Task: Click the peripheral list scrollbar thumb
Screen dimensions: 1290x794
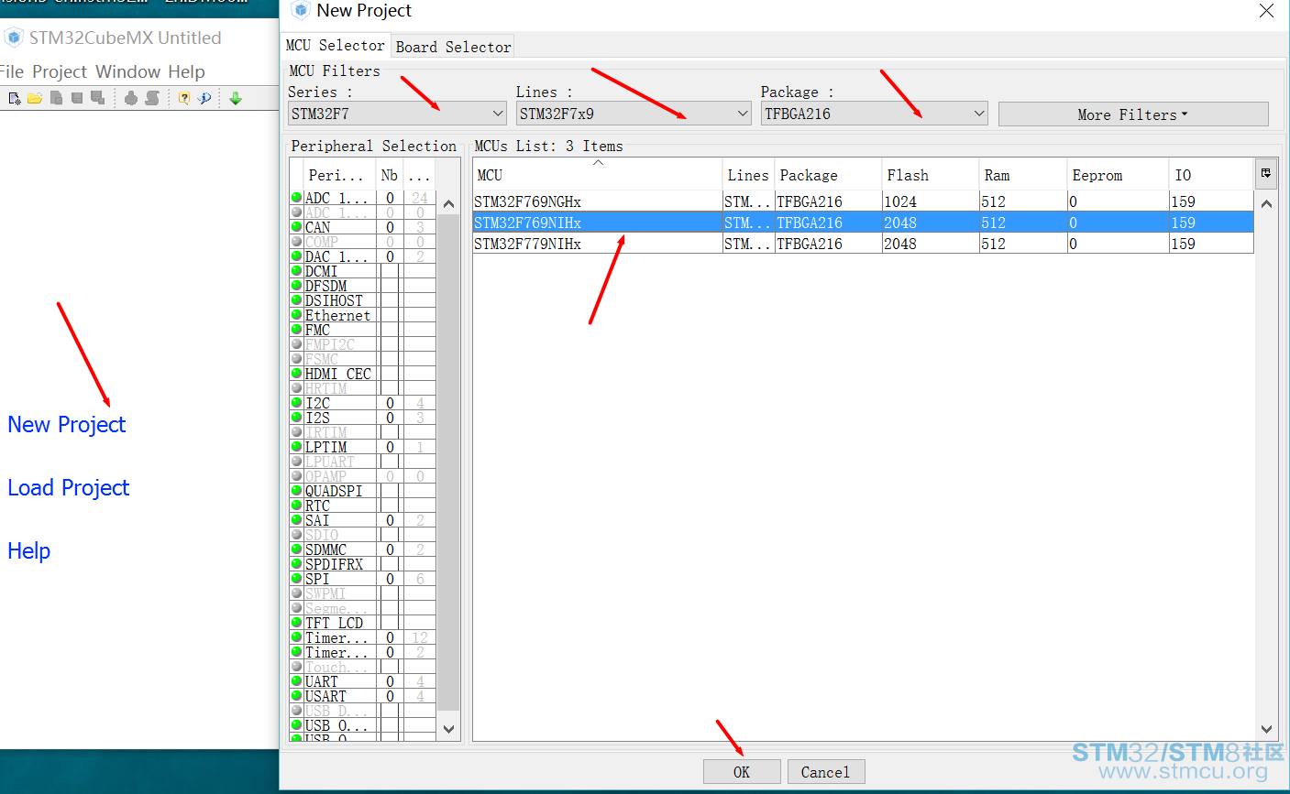Action: 448,462
